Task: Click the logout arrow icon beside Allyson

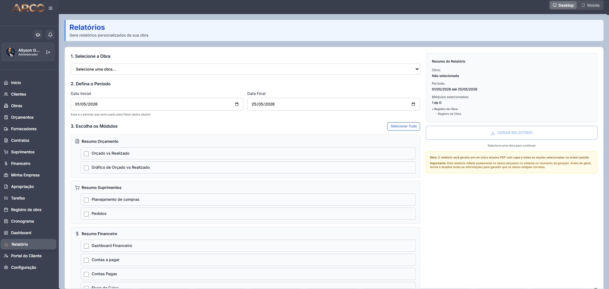Action: click(x=48, y=52)
